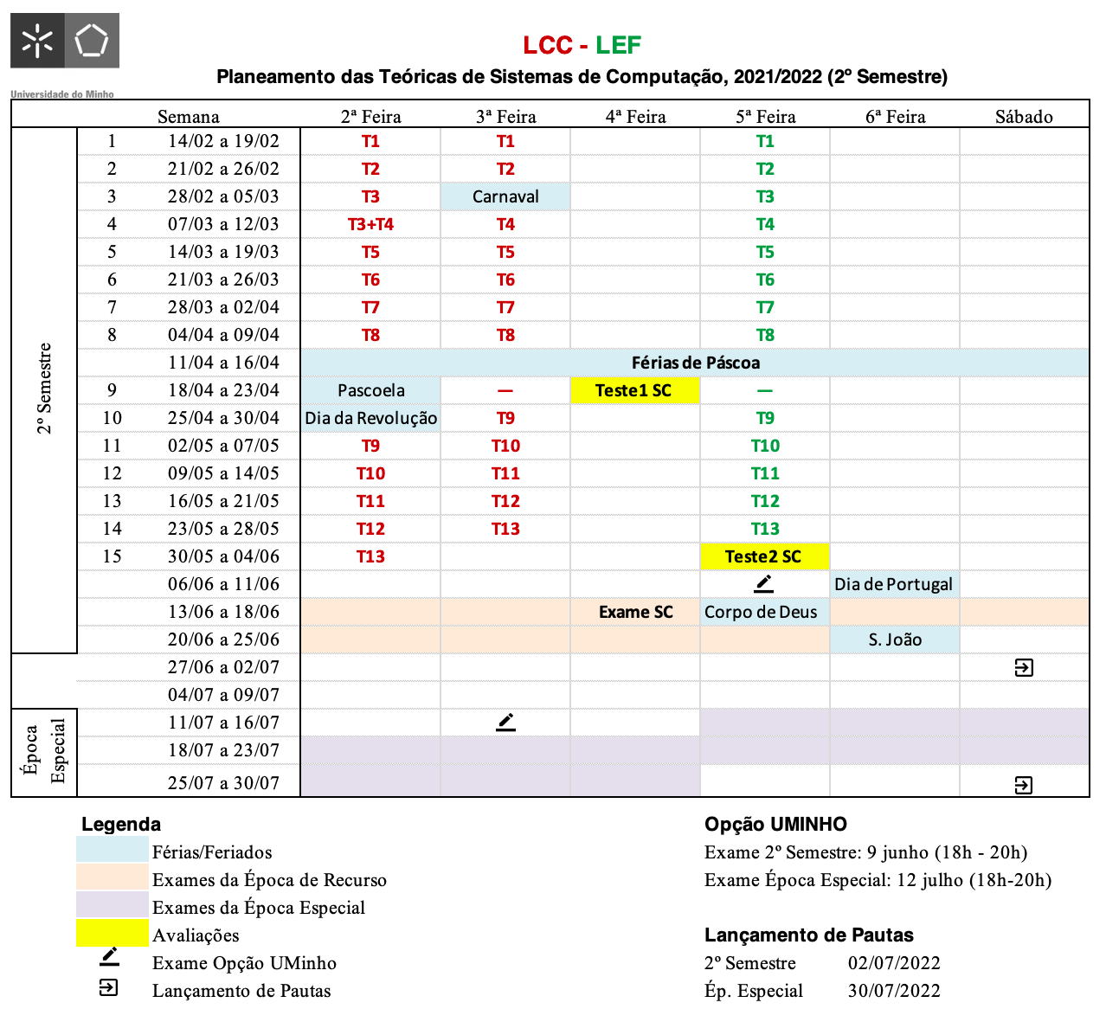Click the Dia da Revolução cell

[371, 418]
